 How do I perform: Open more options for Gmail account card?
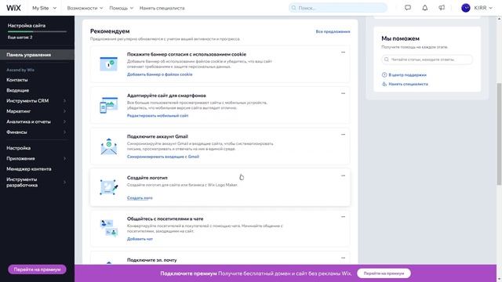[x=343, y=134]
